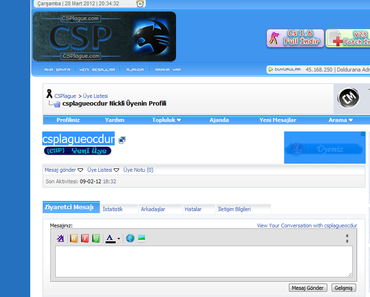Image resolution: width=370 pixels, height=297 pixels.
Task: Click the clock icon beside the date
Action: [140, 4]
